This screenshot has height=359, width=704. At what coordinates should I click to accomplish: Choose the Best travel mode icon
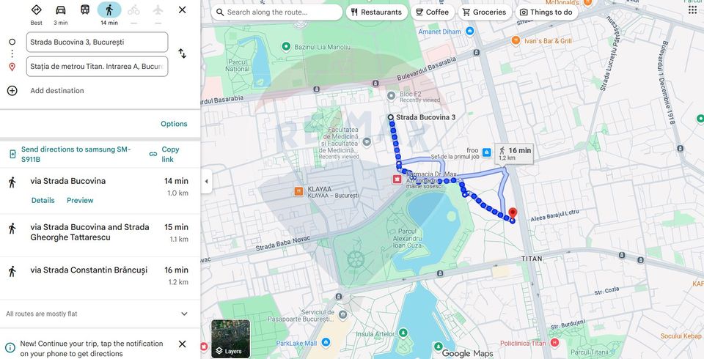point(37,10)
